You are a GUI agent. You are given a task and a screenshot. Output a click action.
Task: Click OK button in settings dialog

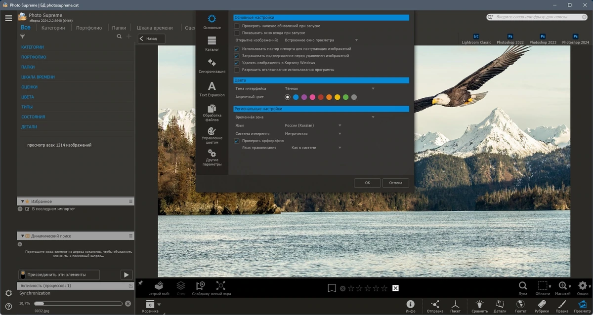point(367,183)
